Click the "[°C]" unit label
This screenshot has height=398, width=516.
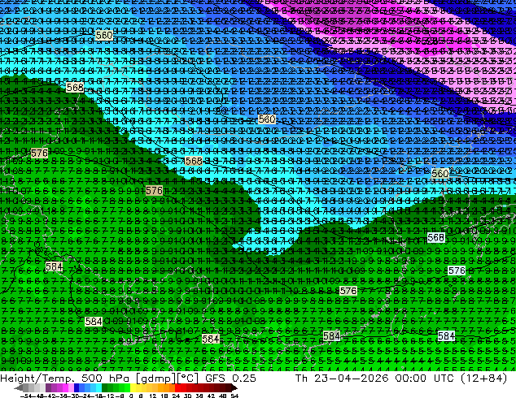(x=187, y=379)
